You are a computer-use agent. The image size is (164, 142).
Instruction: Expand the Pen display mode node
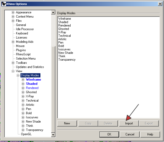click(23, 109)
